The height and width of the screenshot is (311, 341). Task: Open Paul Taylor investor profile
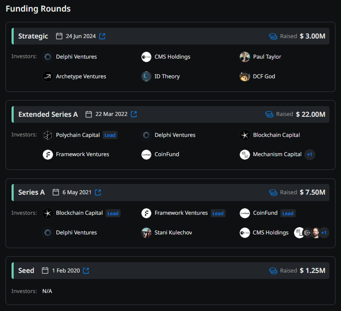click(x=267, y=57)
